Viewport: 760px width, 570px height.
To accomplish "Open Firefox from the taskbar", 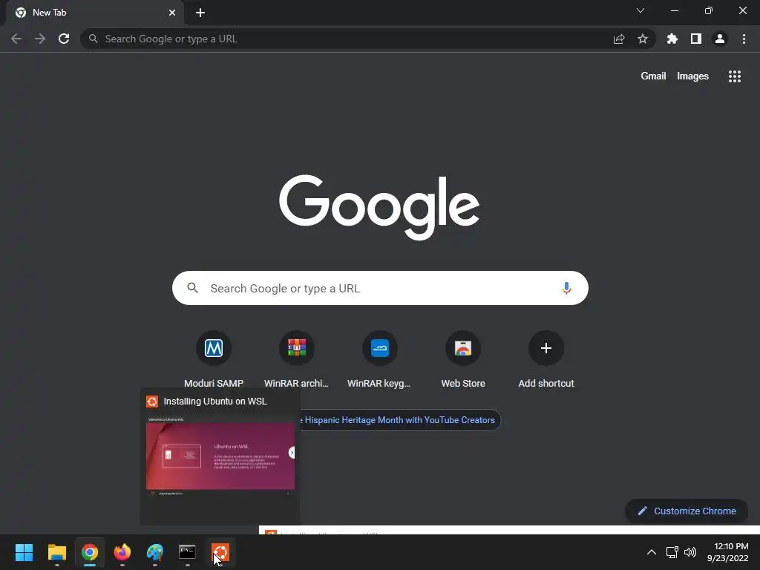I will [122, 552].
